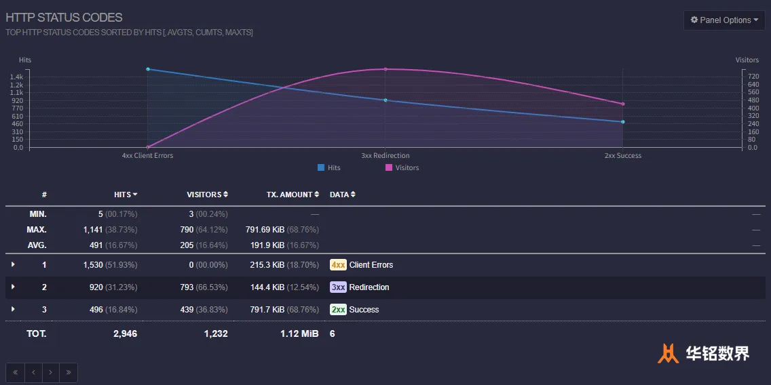The width and height of the screenshot is (771, 385).
Task: Expand row 3 Success details
Action: [13, 309]
